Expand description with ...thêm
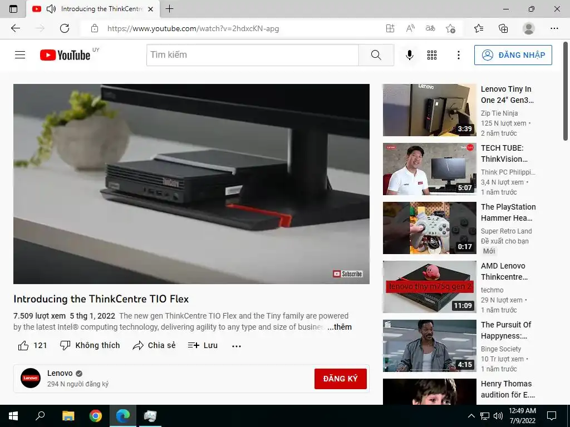This screenshot has height=427, width=570. 340,327
